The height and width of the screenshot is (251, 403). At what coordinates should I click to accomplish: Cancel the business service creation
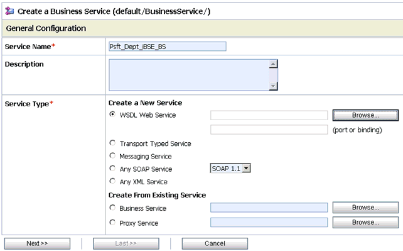(x=215, y=243)
